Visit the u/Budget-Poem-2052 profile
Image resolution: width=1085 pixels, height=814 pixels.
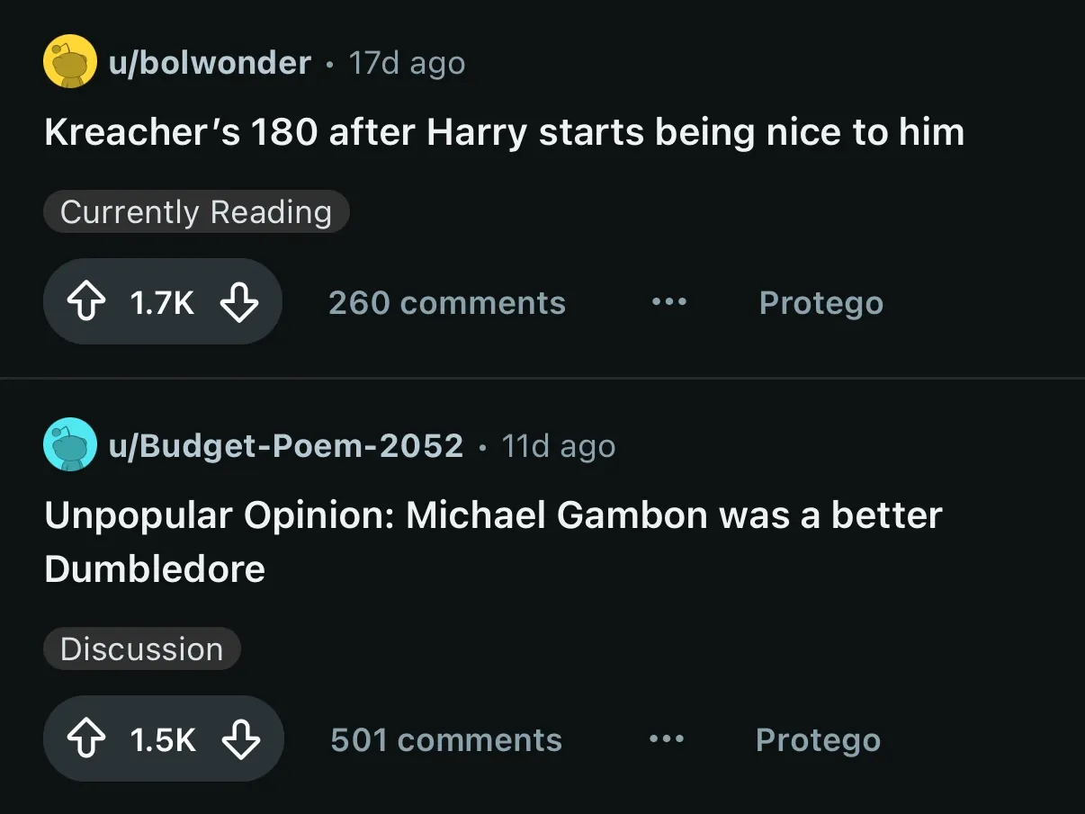point(286,446)
